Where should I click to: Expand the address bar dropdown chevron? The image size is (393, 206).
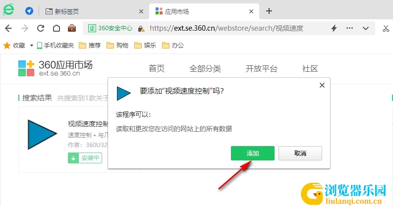366,28
